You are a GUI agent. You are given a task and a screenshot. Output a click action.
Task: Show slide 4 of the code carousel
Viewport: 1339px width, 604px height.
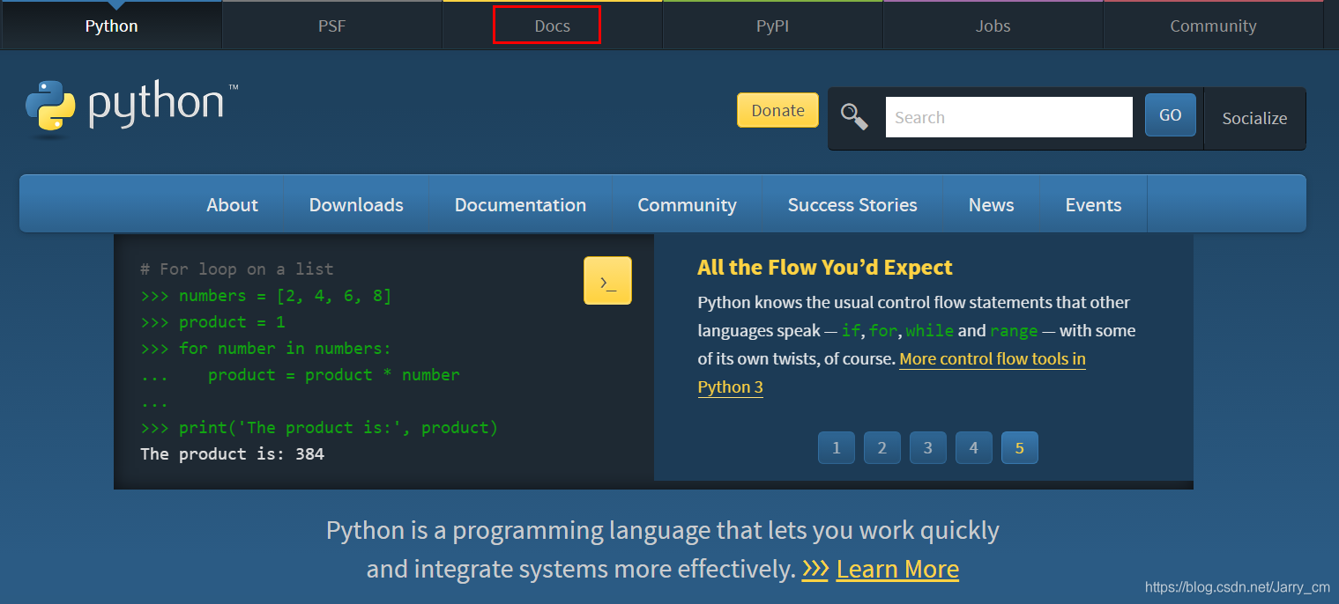coord(974,447)
